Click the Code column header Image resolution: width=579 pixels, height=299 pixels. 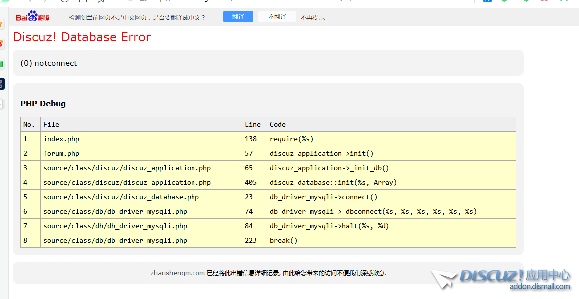tap(278, 124)
